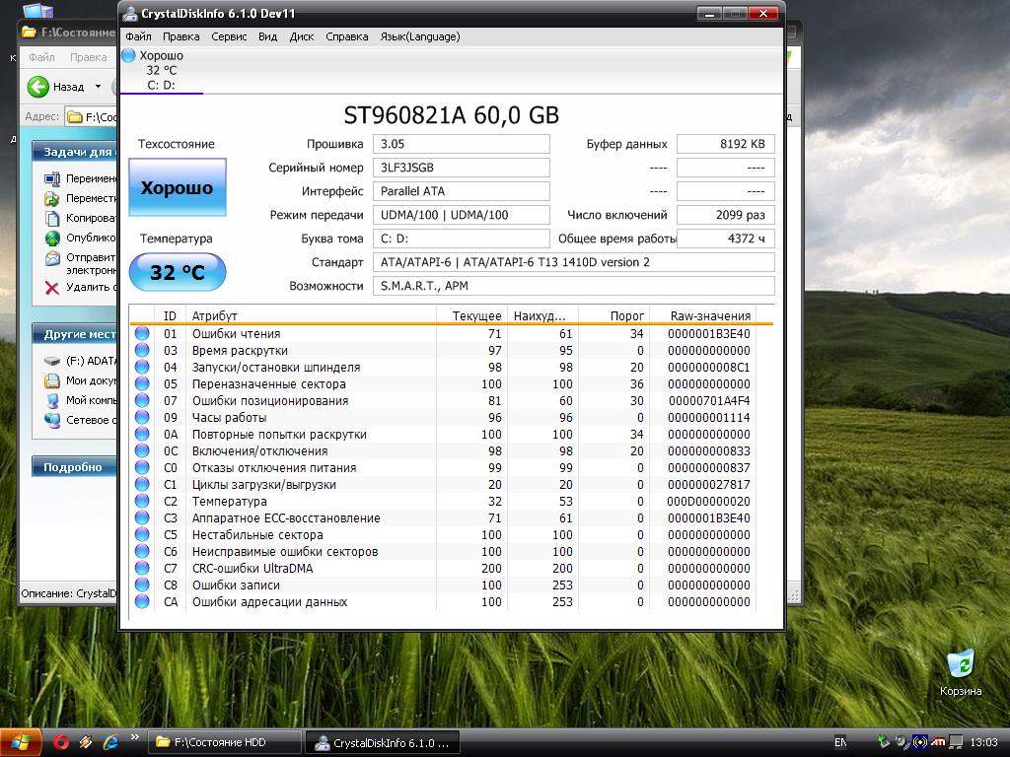Viewport: 1010px width, 757px height.
Task: Click raw value 000D00000020 of Температура
Action: 708,501
